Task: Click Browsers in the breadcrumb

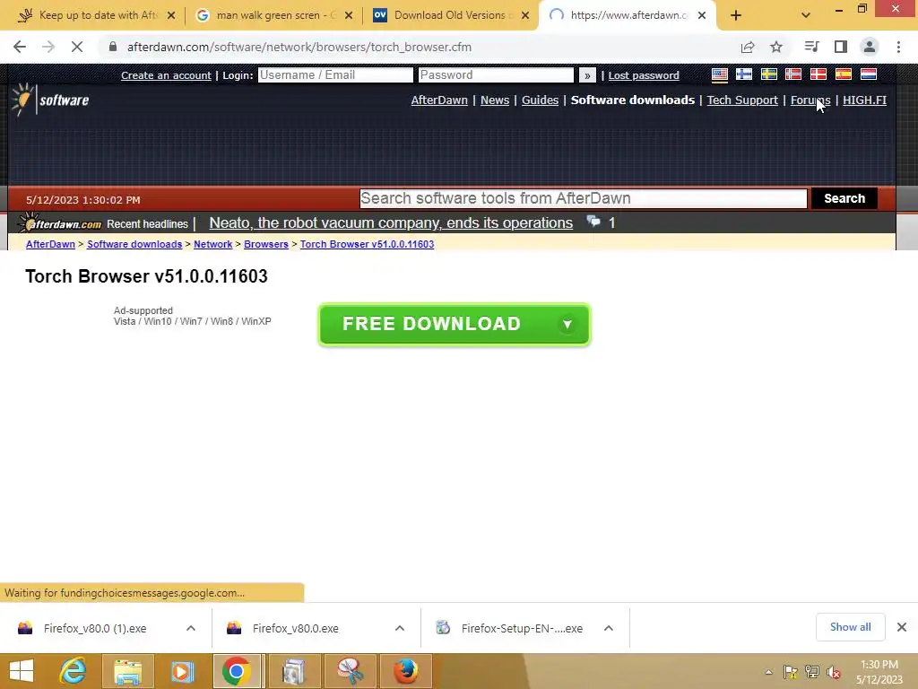Action: 265,244
